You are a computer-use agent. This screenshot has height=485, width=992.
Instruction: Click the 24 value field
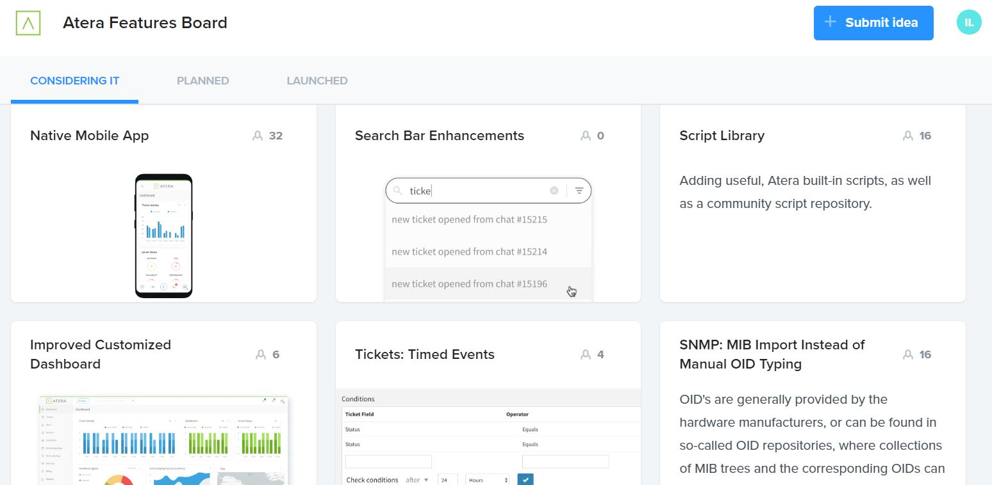pos(447,480)
